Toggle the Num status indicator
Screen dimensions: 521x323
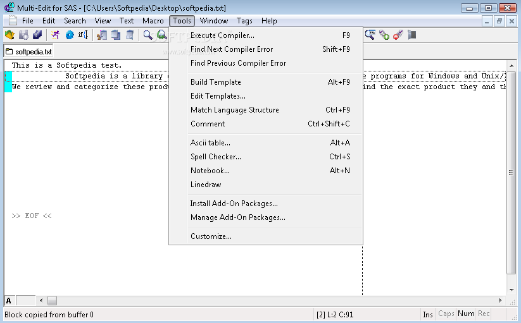(466, 314)
